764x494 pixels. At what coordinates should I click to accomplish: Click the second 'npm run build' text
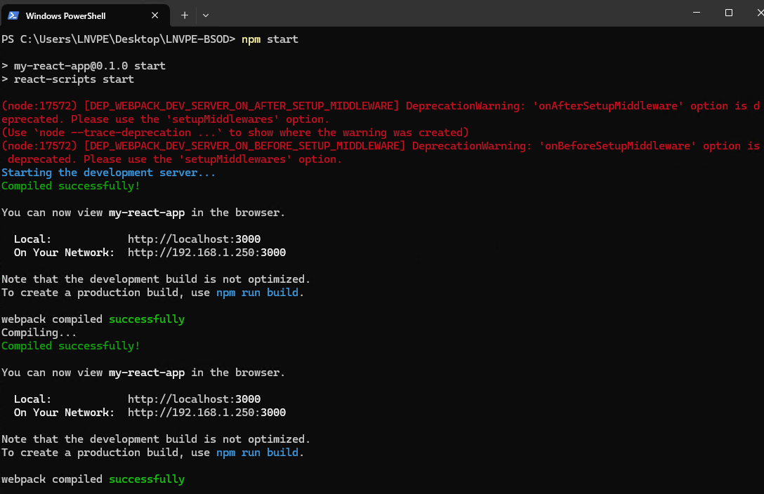coord(257,453)
